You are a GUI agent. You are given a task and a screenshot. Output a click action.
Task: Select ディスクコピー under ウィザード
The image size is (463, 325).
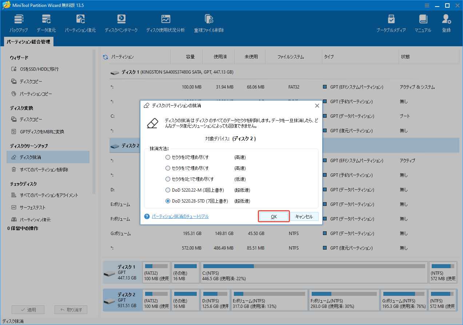pyautogui.click(x=27, y=82)
